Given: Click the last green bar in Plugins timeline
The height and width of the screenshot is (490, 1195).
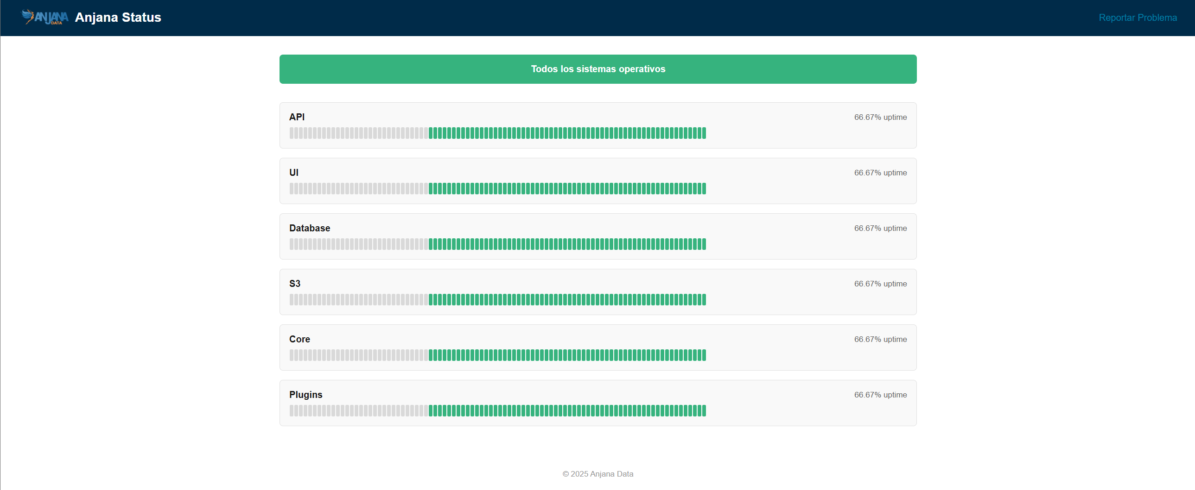Looking at the screenshot, I should (x=704, y=411).
